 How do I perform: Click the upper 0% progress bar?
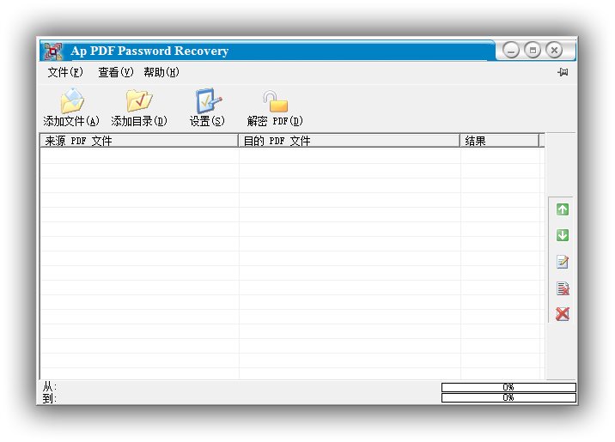pos(508,387)
